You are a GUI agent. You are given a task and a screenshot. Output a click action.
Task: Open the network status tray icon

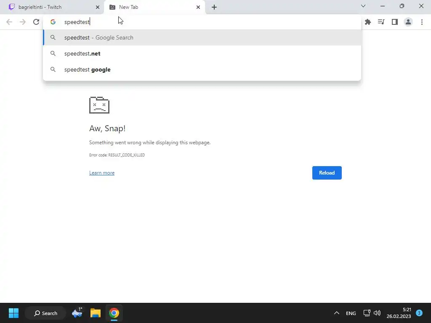point(367,313)
